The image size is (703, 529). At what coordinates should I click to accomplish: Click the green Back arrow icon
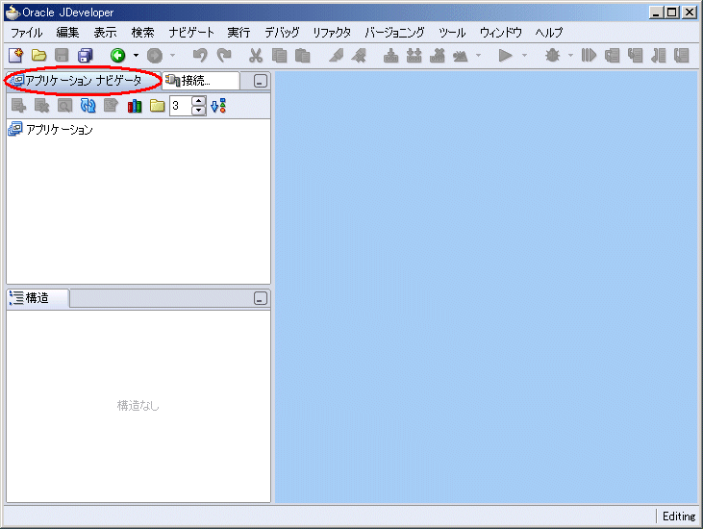(x=118, y=56)
